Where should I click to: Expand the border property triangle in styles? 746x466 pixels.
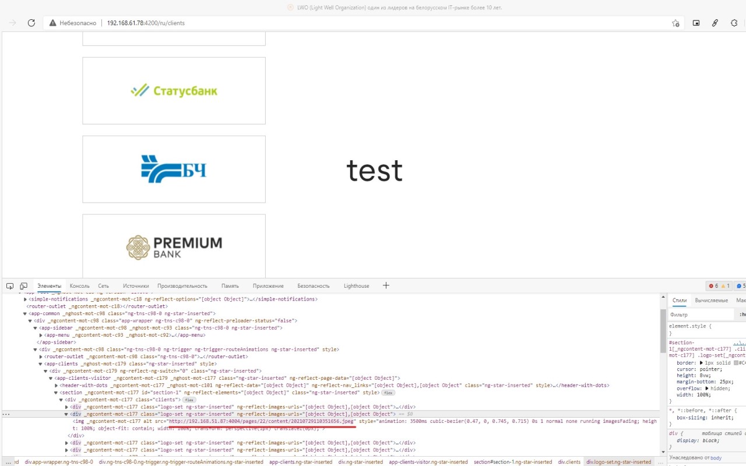click(702, 363)
